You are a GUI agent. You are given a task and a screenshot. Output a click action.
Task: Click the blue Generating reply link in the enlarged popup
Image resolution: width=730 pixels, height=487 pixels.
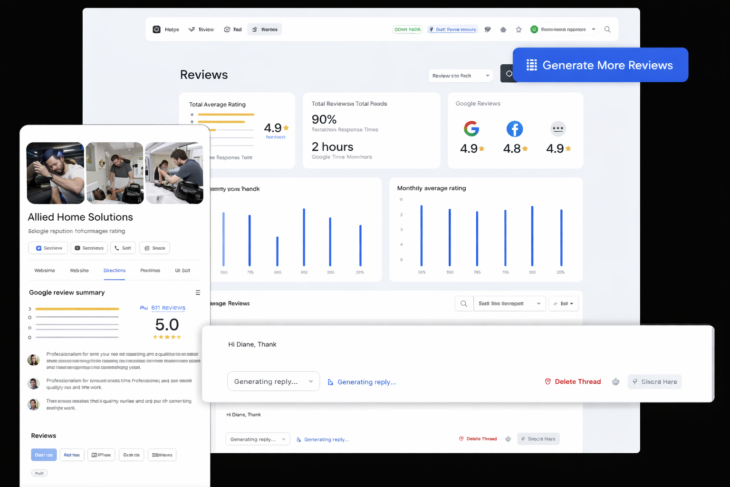click(x=362, y=382)
